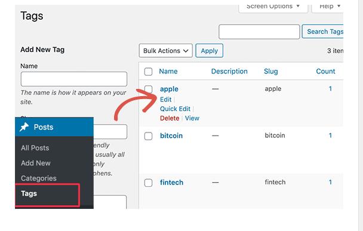Click the Apply button
This screenshot has width=363, height=231.
[210, 51]
